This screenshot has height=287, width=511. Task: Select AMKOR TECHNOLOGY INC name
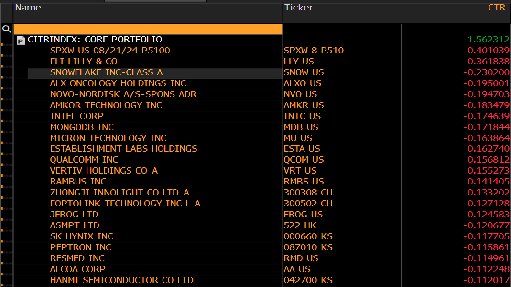point(106,105)
